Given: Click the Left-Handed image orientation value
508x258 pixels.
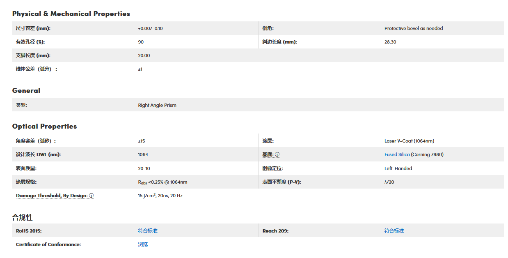Looking at the screenshot, I should point(398,168).
